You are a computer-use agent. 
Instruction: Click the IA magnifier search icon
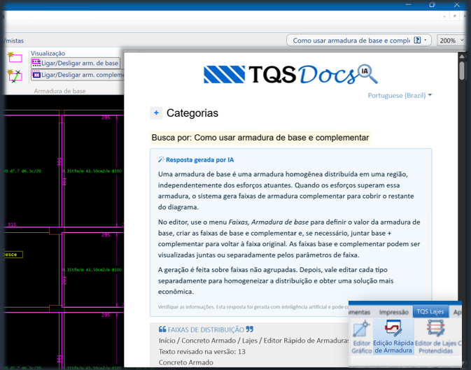pos(367,73)
